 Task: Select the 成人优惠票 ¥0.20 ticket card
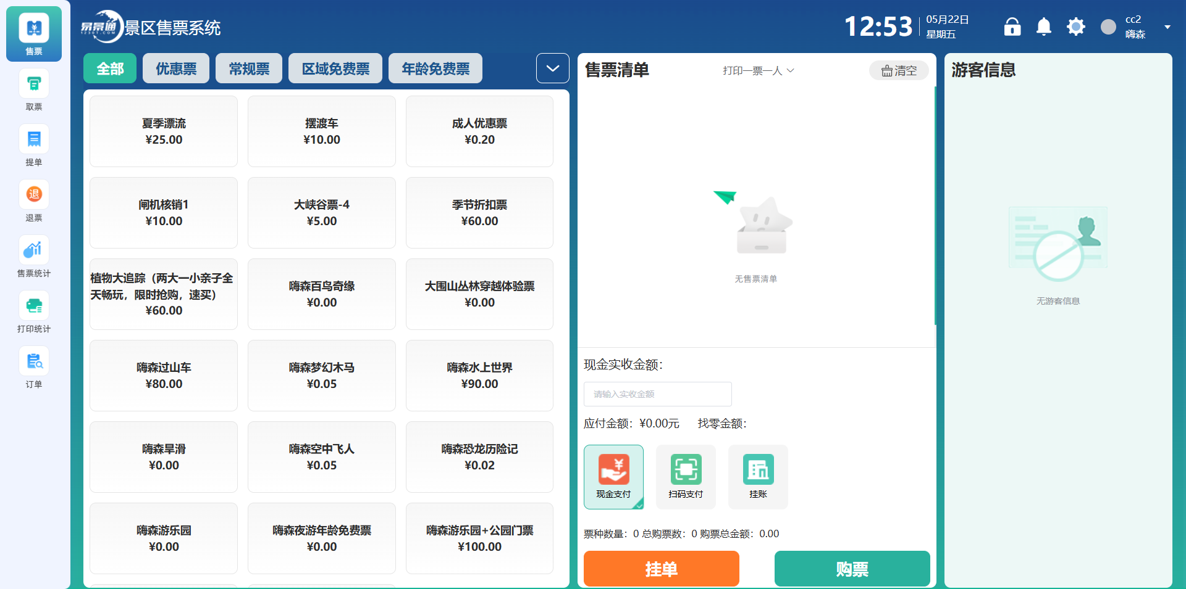(479, 131)
